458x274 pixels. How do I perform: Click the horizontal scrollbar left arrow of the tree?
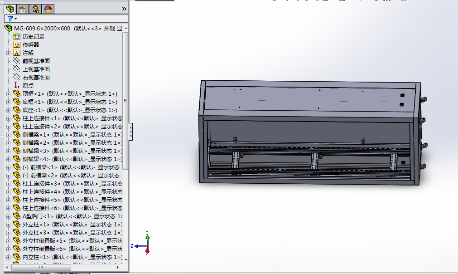pyautogui.click(x=7, y=267)
